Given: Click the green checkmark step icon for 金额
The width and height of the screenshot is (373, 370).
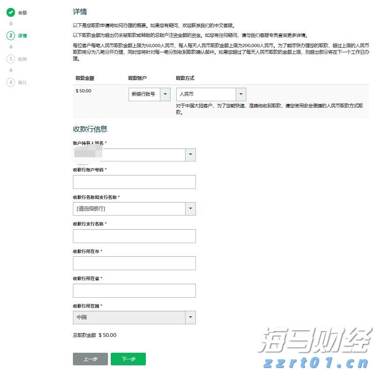Looking at the screenshot, I should tap(11, 13).
